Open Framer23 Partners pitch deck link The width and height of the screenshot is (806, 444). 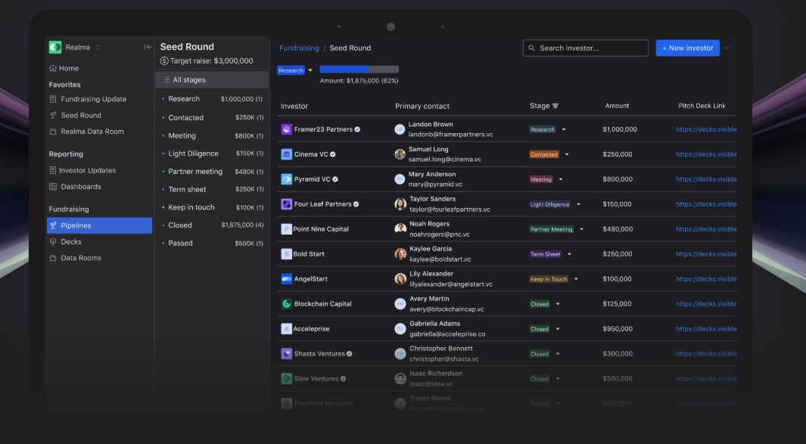click(x=706, y=129)
